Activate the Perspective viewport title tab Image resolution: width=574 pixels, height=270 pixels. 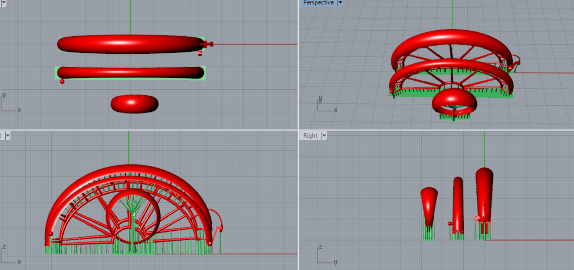[318, 3]
